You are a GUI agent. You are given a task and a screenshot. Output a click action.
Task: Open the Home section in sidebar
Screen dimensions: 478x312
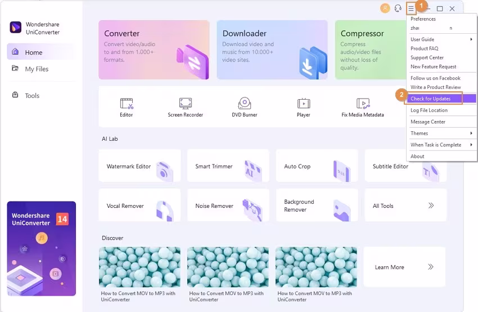41,52
